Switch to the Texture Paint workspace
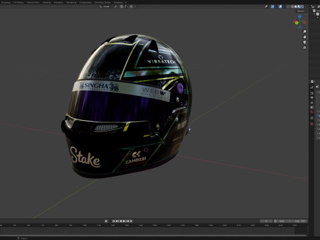Viewport: 320px width, 240px height. (33, 3)
